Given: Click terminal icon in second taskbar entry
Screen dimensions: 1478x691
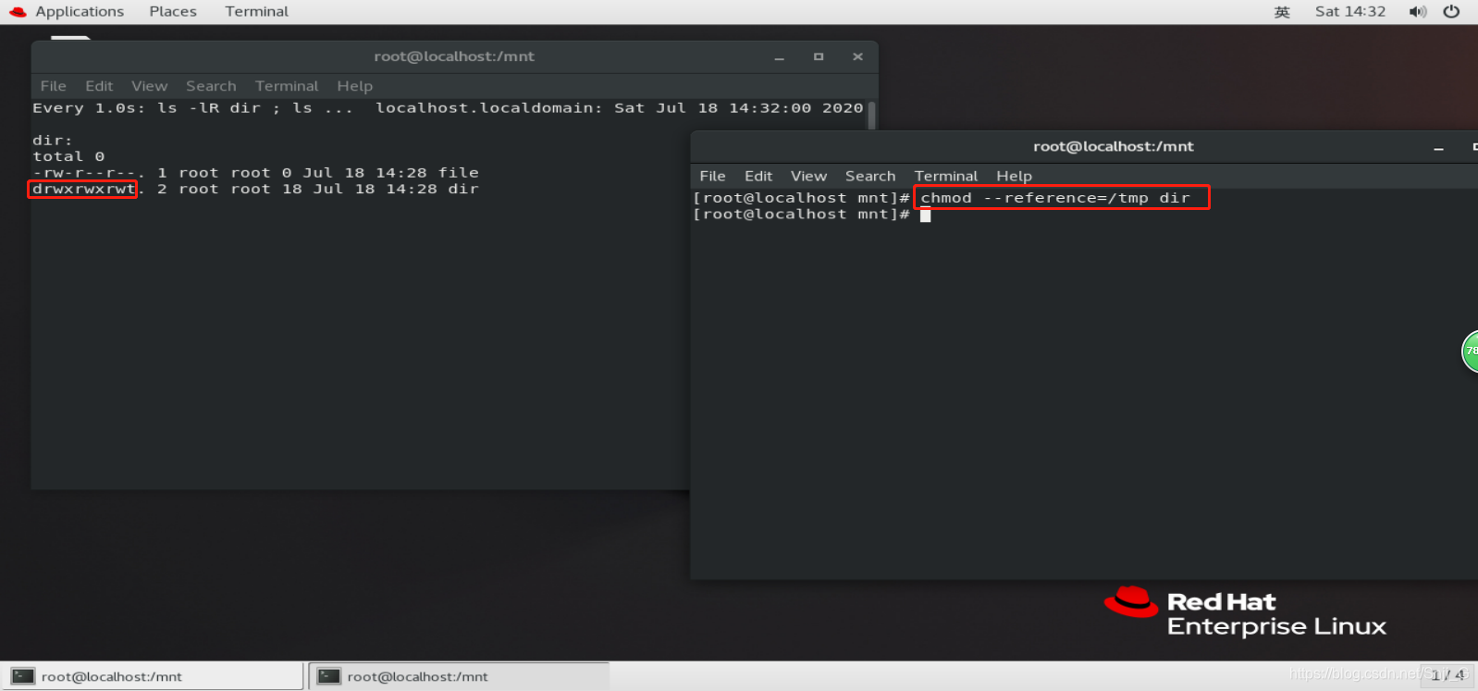Looking at the screenshot, I should tap(329, 676).
